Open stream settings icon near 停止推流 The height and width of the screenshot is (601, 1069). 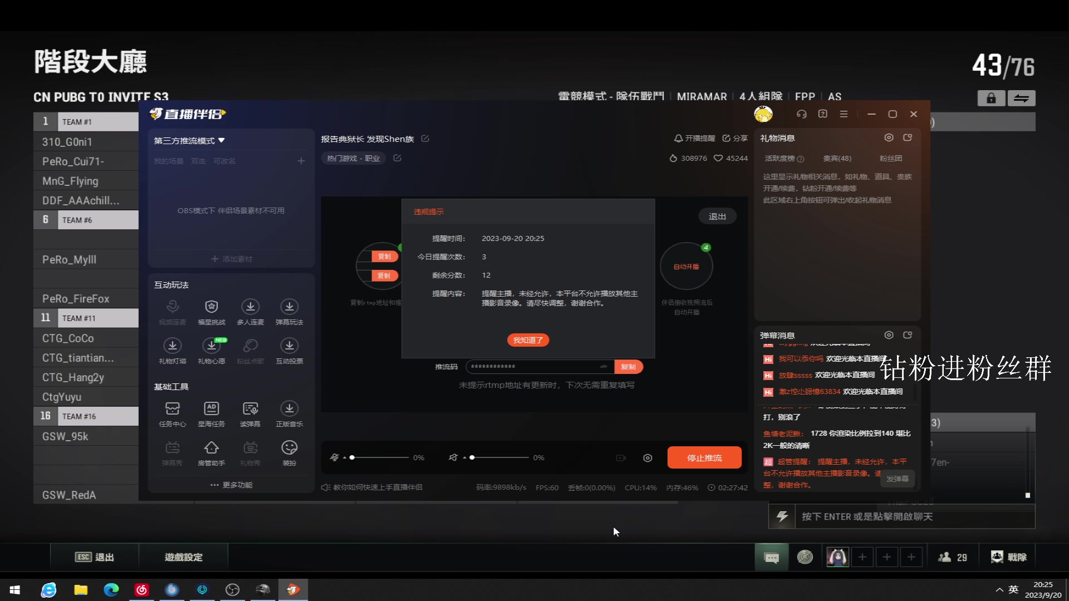pos(648,458)
